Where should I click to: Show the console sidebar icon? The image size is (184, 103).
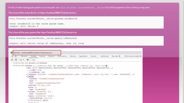(12, 60)
